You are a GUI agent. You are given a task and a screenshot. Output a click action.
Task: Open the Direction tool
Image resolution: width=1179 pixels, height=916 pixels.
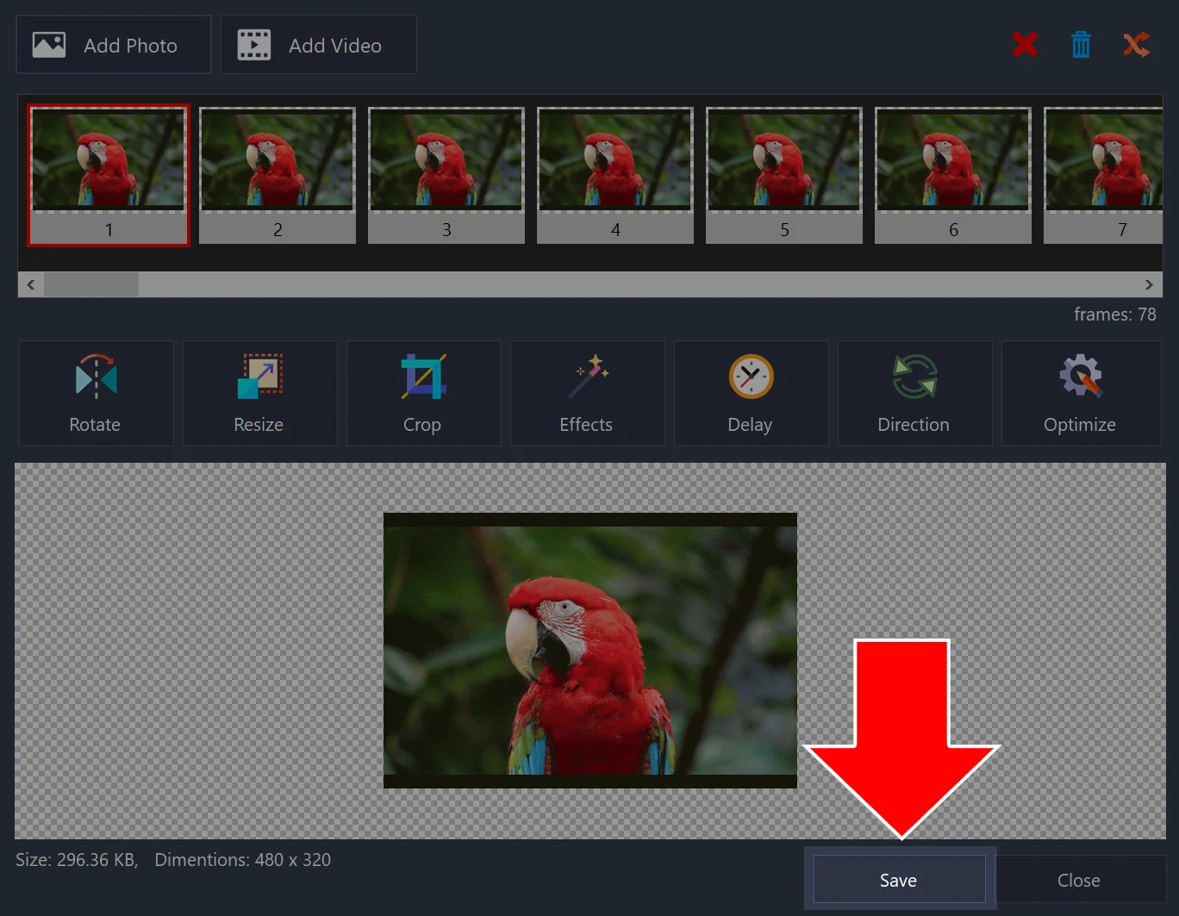pyautogui.click(x=914, y=393)
